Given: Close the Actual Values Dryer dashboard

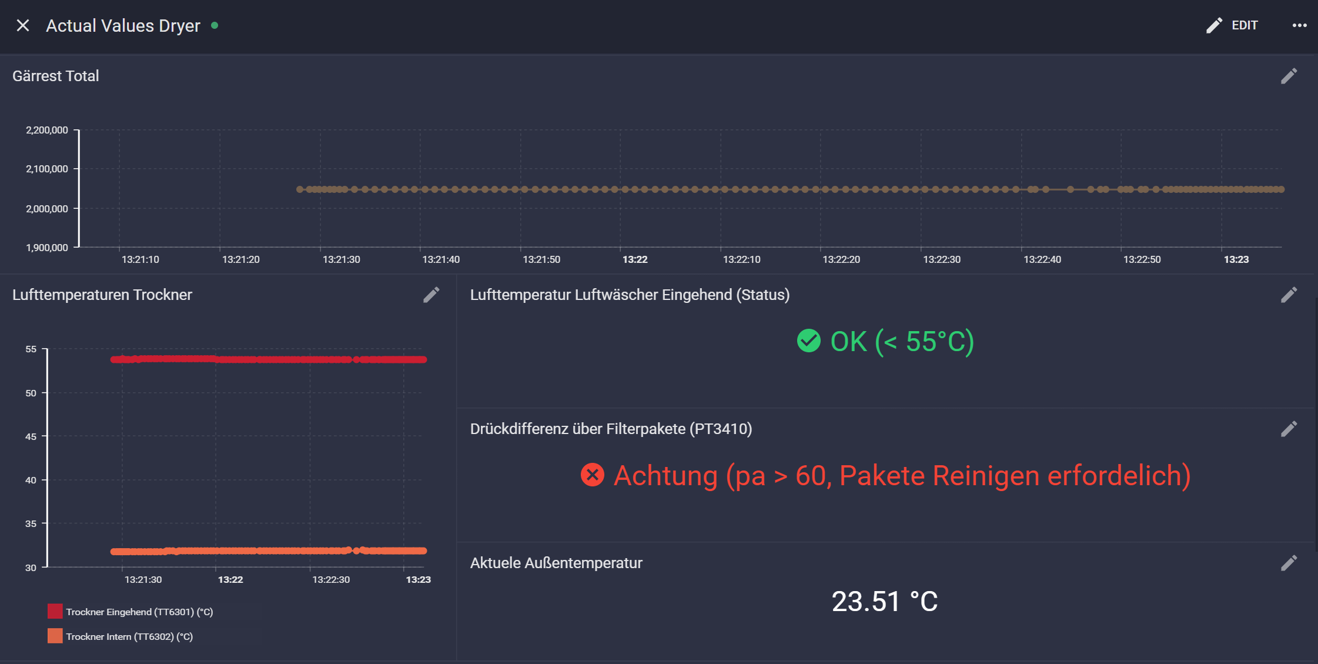Looking at the screenshot, I should 23,25.
